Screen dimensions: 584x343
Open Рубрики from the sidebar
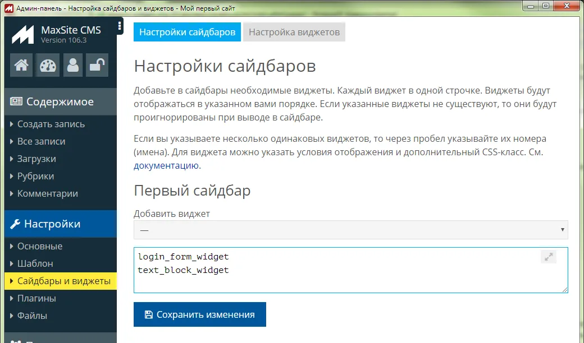pos(35,175)
